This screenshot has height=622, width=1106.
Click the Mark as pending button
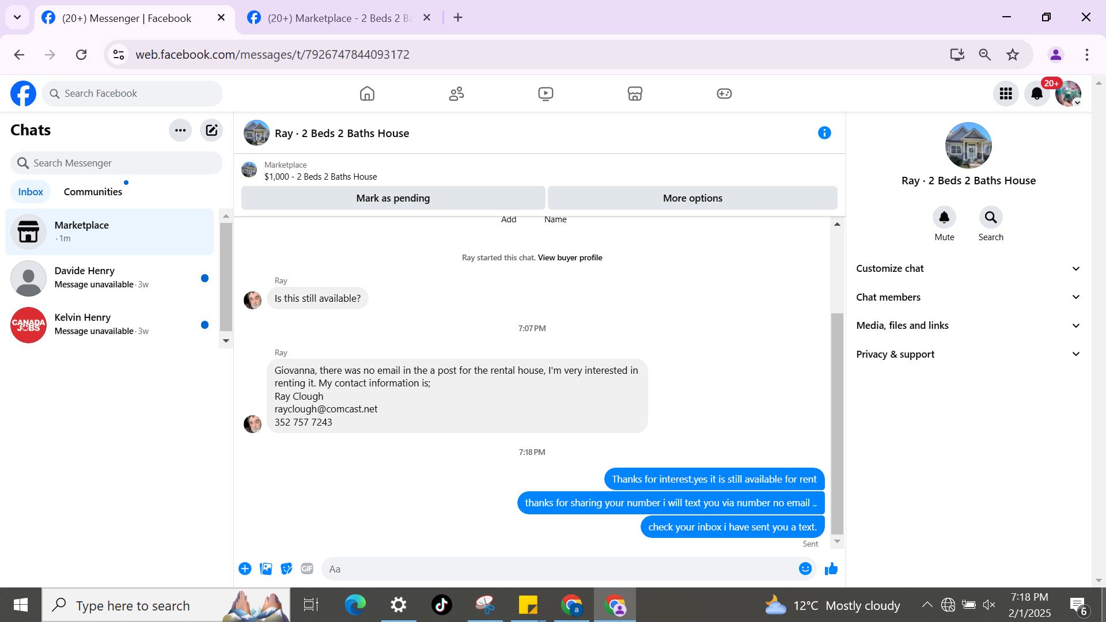click(x=393, y=198)
